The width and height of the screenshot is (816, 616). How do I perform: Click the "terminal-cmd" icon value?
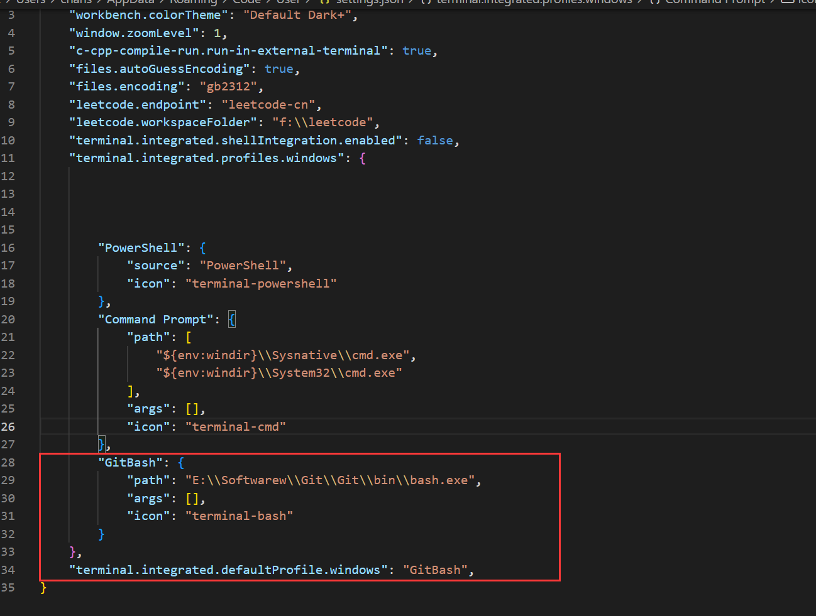pos(236,427)
